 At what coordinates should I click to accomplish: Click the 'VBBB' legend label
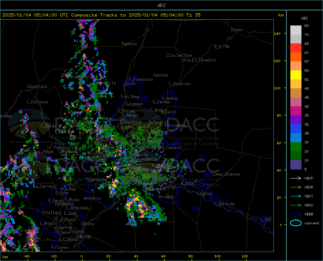(x=309, y=214)
